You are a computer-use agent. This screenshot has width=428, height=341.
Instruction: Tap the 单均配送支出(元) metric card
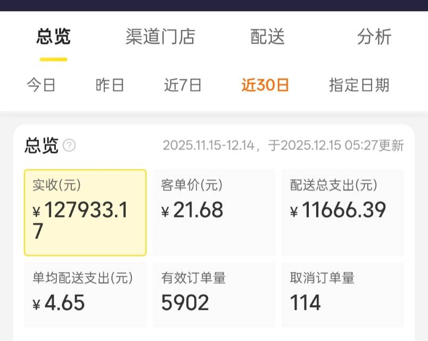coord(85,294)
